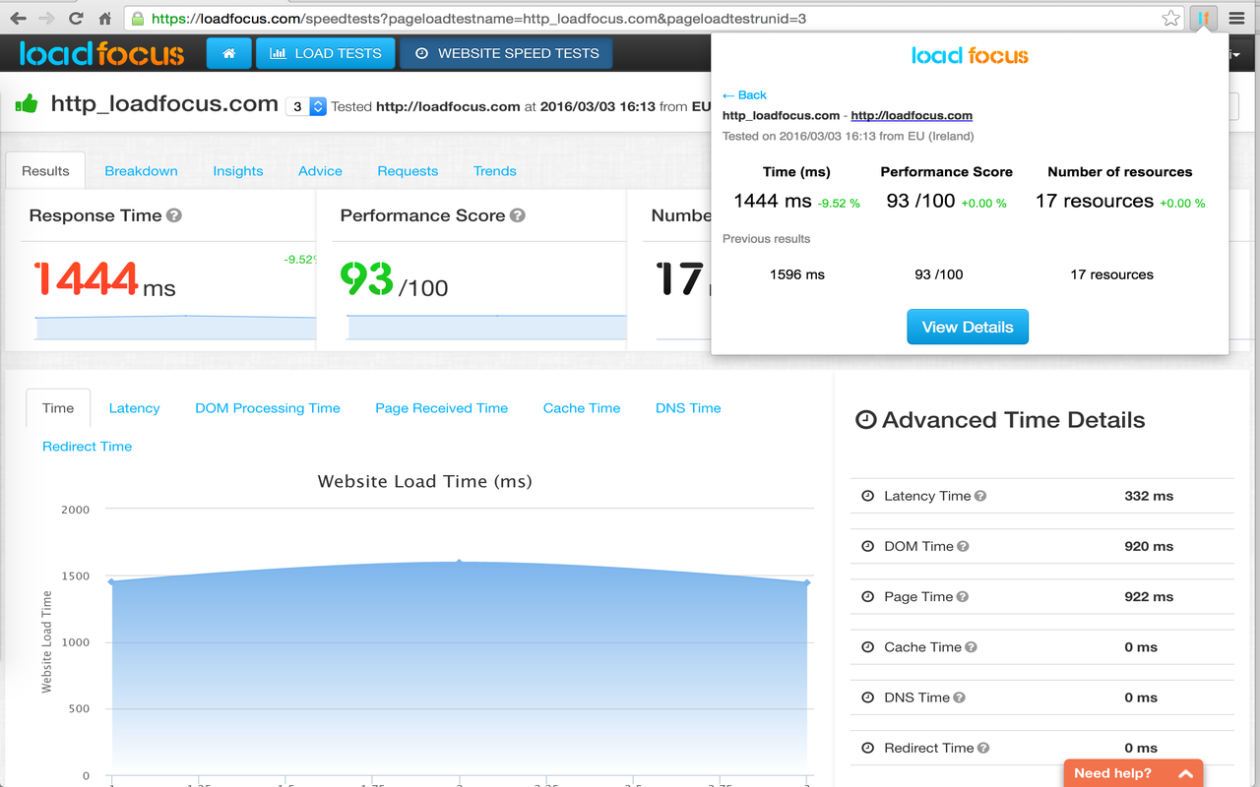The height and width of the screenshot is (787, 1260).
Task: Switch to the Breakdown tab
Action: coord(141,170)
